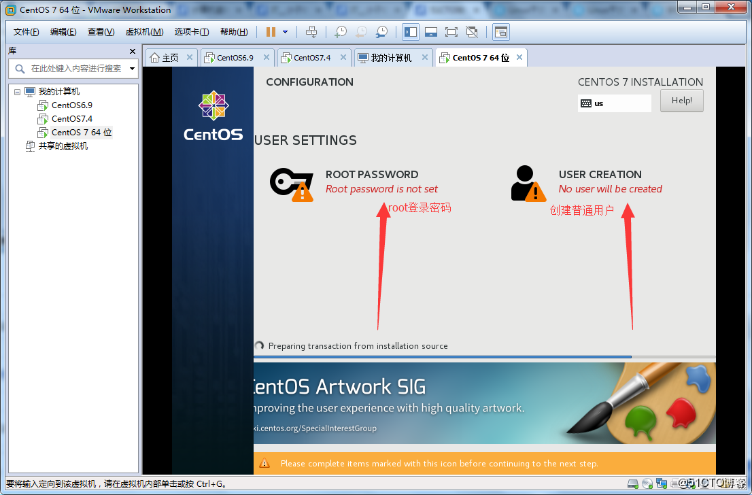Click the CentOS Artwork SIG banner image

[484, 403]
